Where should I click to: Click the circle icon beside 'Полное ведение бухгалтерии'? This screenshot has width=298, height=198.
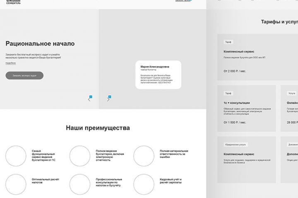(x=80, y=156)
